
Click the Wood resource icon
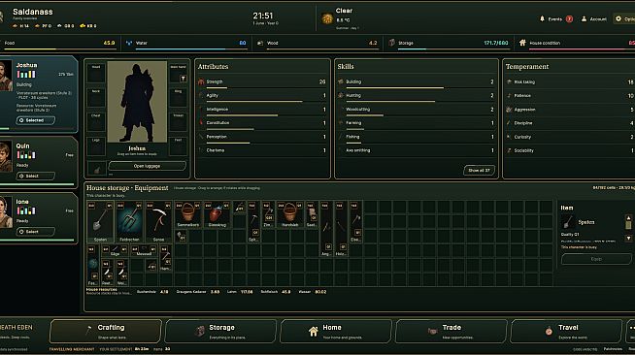(x=260, y=43)
